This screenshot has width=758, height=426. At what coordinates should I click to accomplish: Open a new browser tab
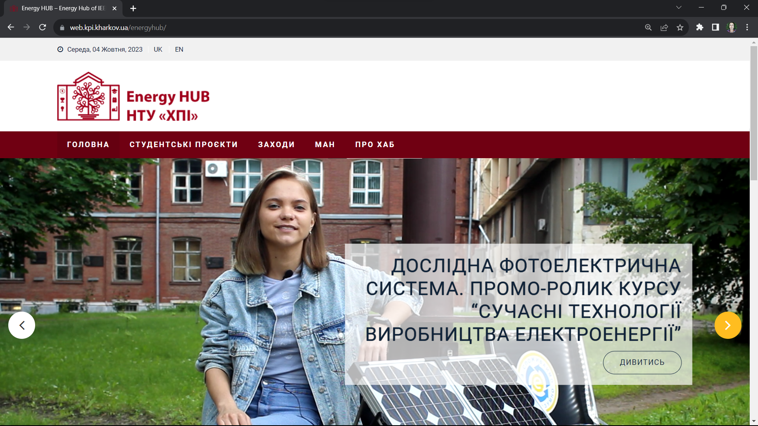coord(133,8)
